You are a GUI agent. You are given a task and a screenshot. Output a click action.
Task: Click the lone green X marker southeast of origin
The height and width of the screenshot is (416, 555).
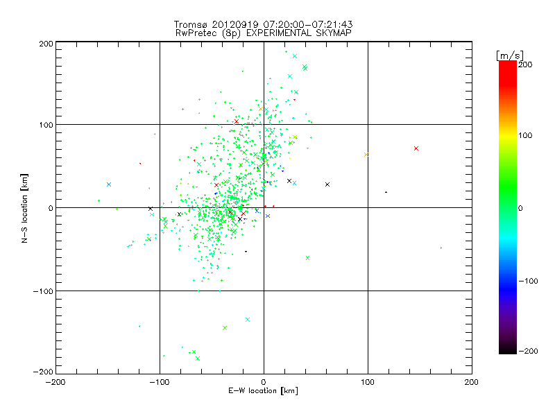[307, 258]
